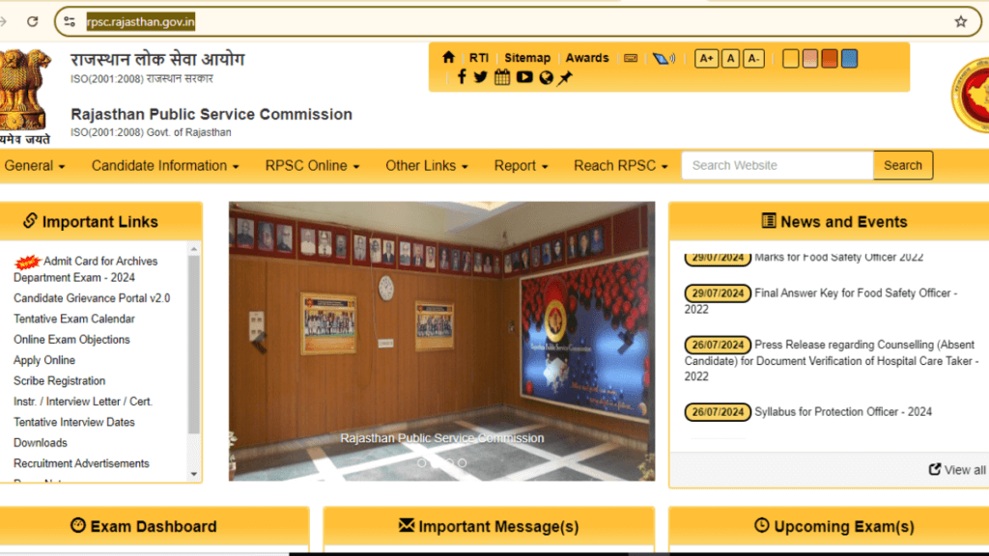Image resolution: width=989 pixels, height=556 pixels.
Task: Select the RPSC Online menu item
Action: point(311,165)
